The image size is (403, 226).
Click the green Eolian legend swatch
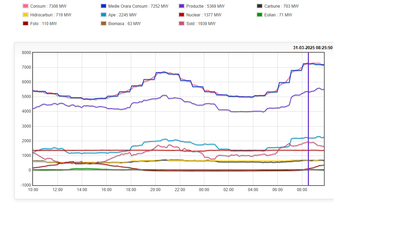(259, 15)
